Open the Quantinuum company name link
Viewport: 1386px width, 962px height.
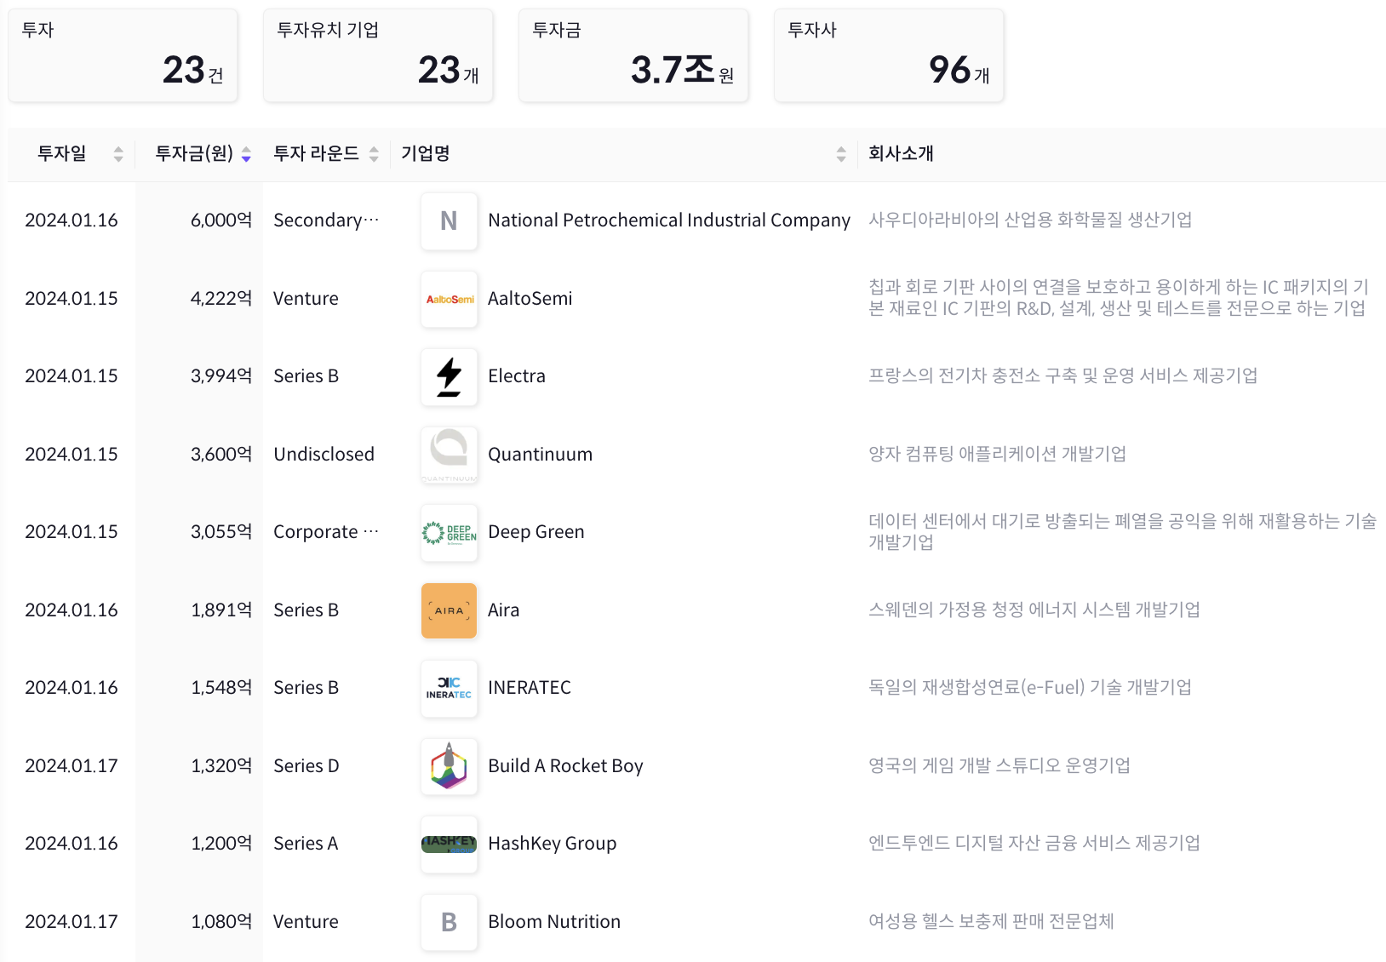(540, 455)
